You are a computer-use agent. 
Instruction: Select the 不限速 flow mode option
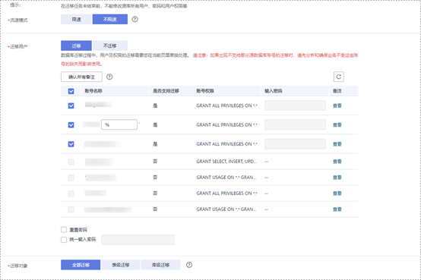(110, 19)
